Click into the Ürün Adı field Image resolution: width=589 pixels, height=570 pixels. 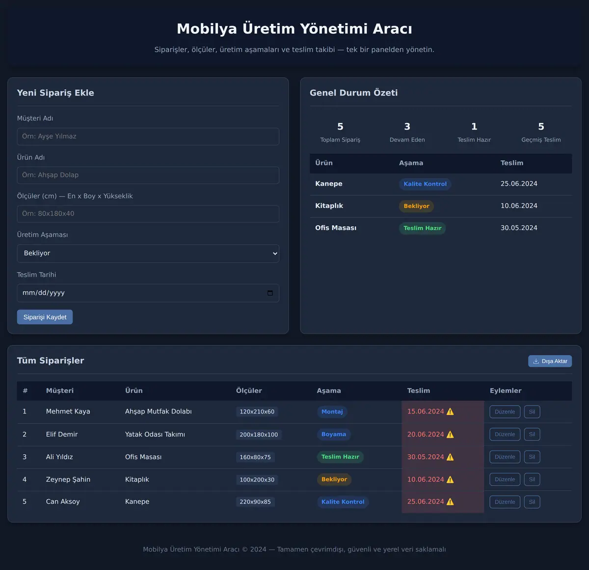tap(148, 175)
